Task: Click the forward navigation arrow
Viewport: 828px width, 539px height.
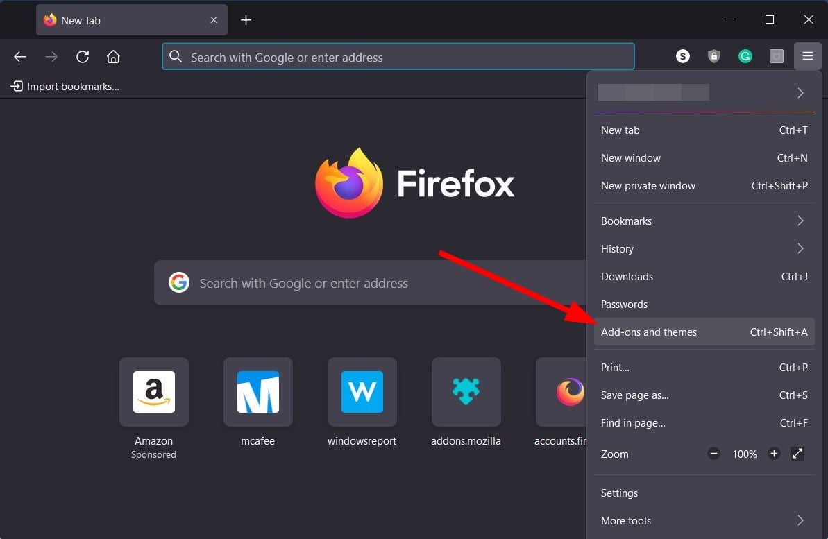Action: pyautogui.click(x=51, y=56)
